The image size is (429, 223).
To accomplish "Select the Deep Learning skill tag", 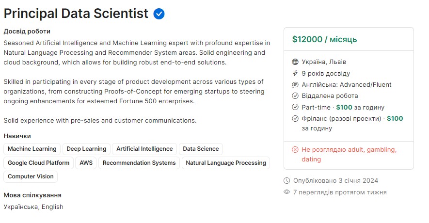I will pos(86,149).
